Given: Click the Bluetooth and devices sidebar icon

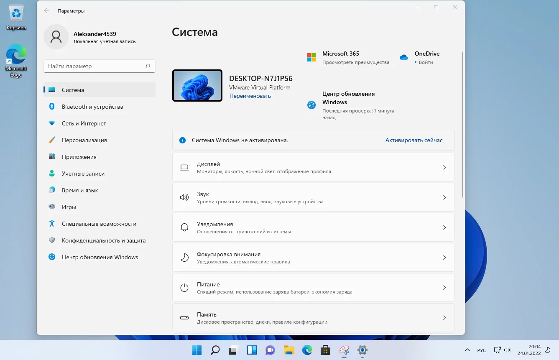Looking at the screenshot, I should [x=52, y=107].
